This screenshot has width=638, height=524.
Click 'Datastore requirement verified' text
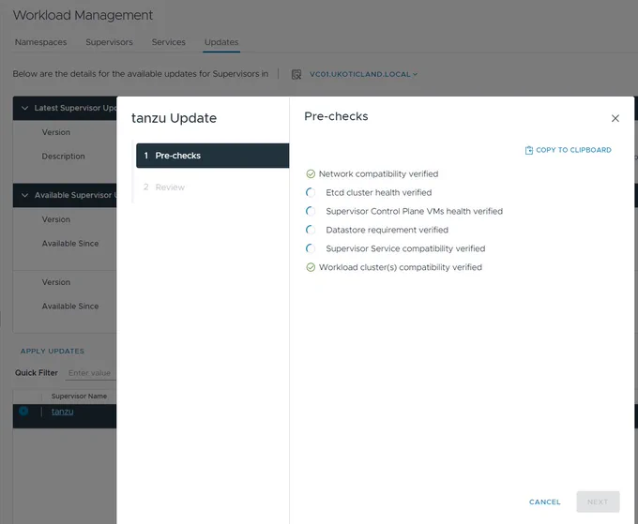pos(387,230)
